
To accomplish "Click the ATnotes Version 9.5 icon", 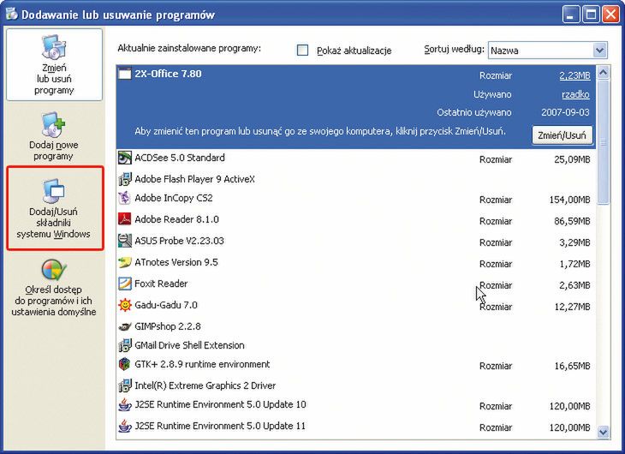I will click(125, 262).
